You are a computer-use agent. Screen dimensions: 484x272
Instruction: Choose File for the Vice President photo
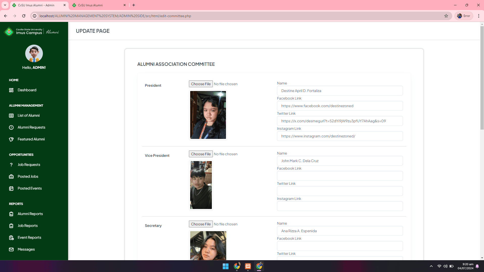(201, 154)
